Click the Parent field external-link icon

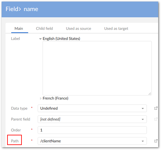[156, 119]
